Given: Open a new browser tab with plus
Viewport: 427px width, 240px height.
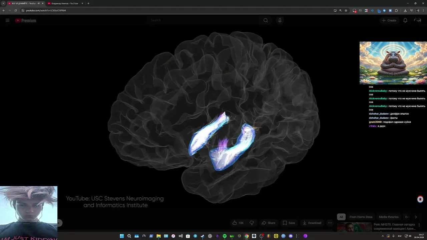Looking at the screenshot, I should 88,3.
